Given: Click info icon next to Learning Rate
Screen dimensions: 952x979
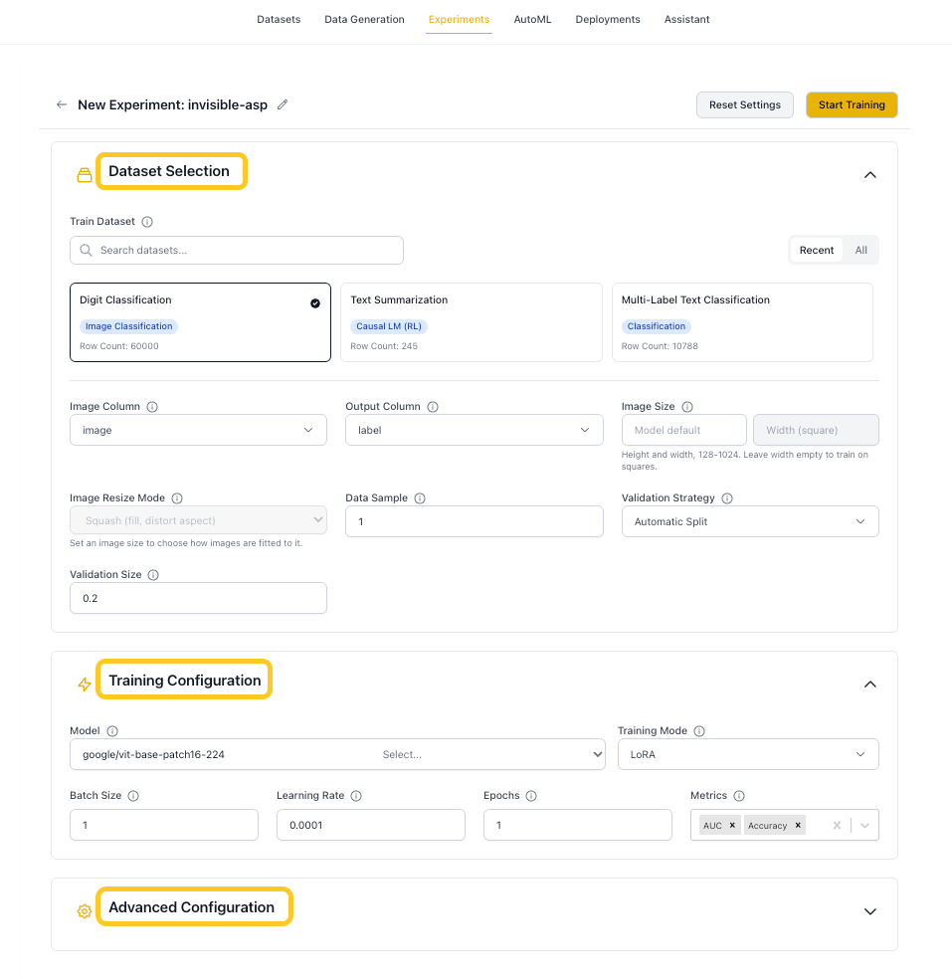Looking at the screenshot, I should click(356, 796).
